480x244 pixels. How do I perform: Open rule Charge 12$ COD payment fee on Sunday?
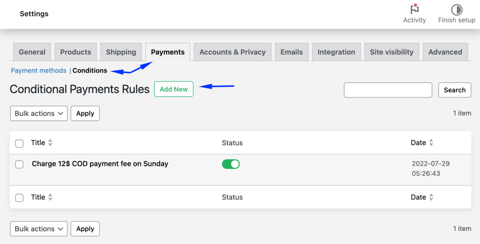click(100, 164)
